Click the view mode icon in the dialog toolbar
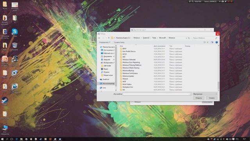The image size is (250, 141). pyautogui.click(x=205, y=42)
